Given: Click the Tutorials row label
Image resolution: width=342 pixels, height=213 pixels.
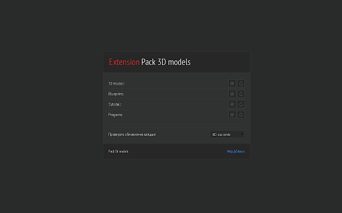Looking at the screenshot, I should click(115, 104).
